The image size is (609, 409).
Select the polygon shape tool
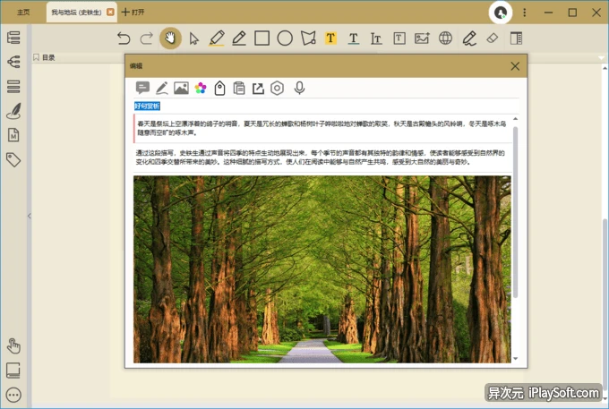308,38
